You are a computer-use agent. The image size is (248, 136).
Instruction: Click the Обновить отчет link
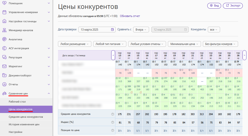[130, 16]
